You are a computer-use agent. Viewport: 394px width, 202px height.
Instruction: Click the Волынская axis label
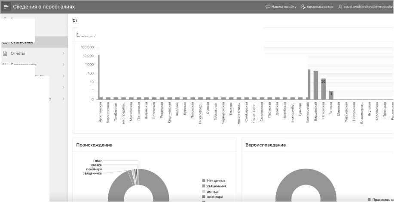[x=147, y=110]
